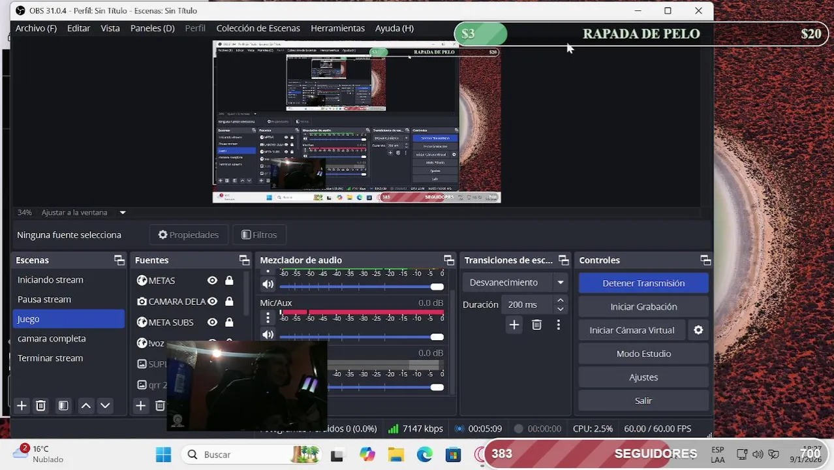The width and height of the screenshot is (834, 470).
Task: Open Copilot from the taskbar
Action: pos(367,454)
